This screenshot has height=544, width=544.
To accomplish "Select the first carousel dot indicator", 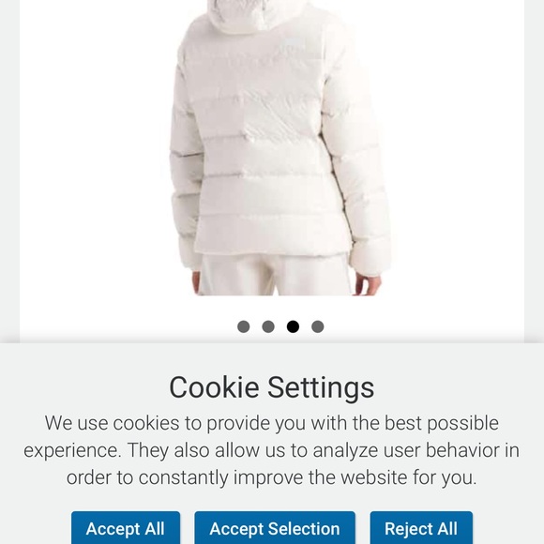I will [x=244, y=326].
